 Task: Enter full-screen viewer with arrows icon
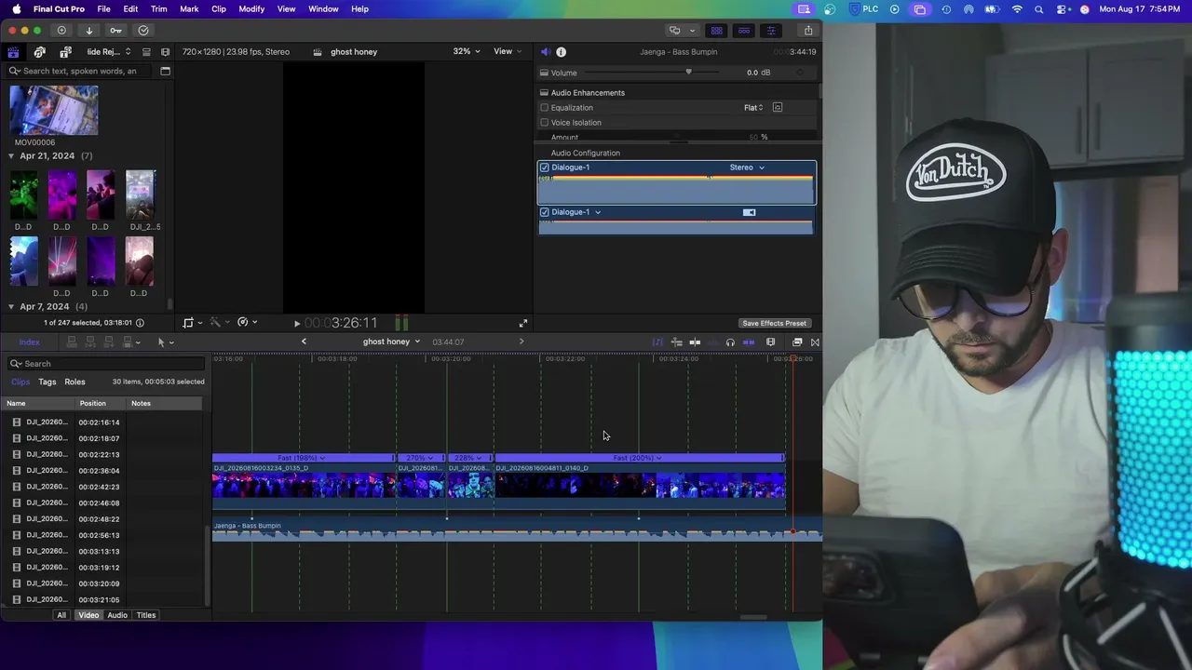(523, 323)
